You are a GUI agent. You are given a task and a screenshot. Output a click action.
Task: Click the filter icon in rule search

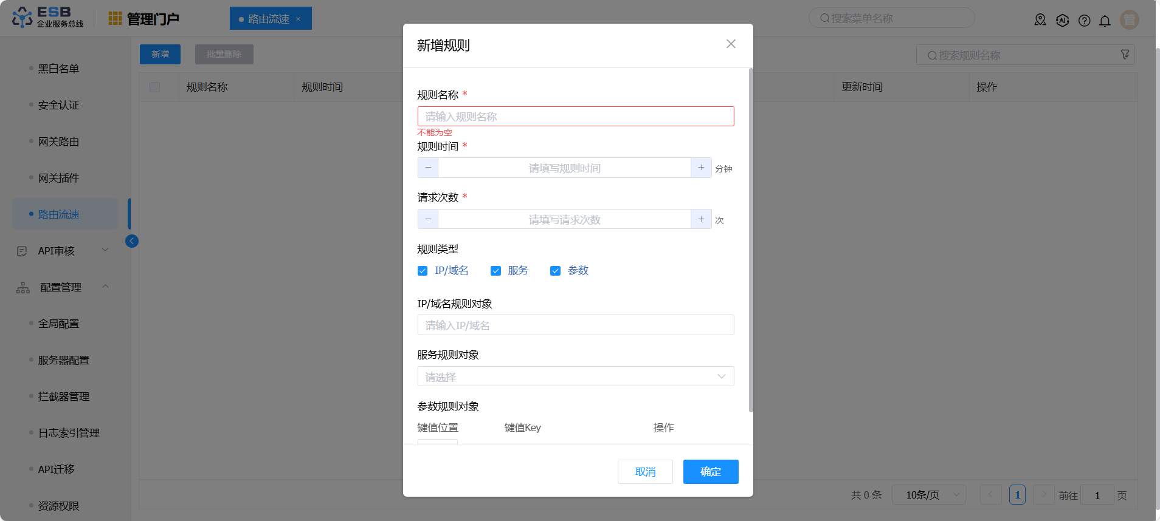coord(1125,55)
